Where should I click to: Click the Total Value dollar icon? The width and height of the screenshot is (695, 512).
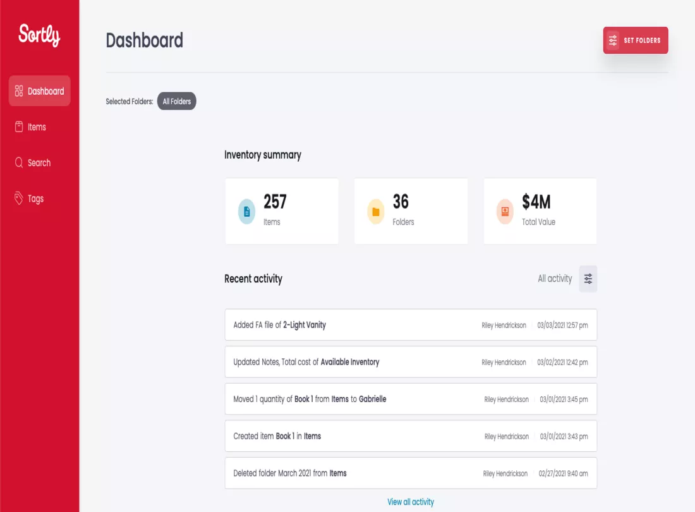pos(505,211)
